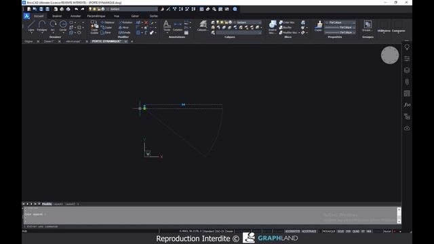
Task: Toggle ACCROBJ entity snap in status bar
Action: tap(292, 231)
